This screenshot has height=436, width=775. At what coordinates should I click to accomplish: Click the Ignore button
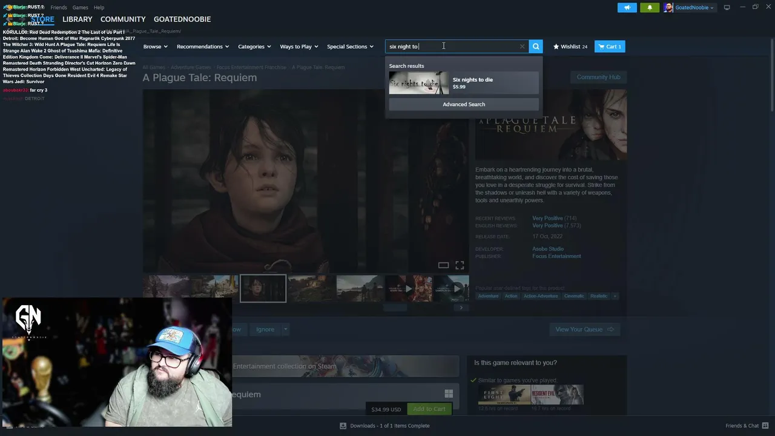pos(265,329)
